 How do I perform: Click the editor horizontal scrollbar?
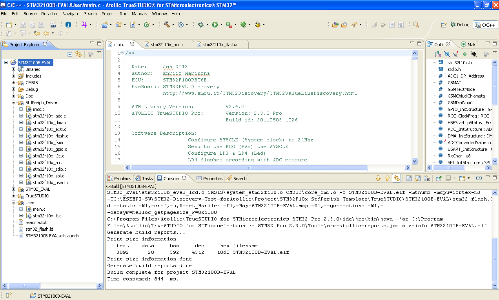click(249, 168)
